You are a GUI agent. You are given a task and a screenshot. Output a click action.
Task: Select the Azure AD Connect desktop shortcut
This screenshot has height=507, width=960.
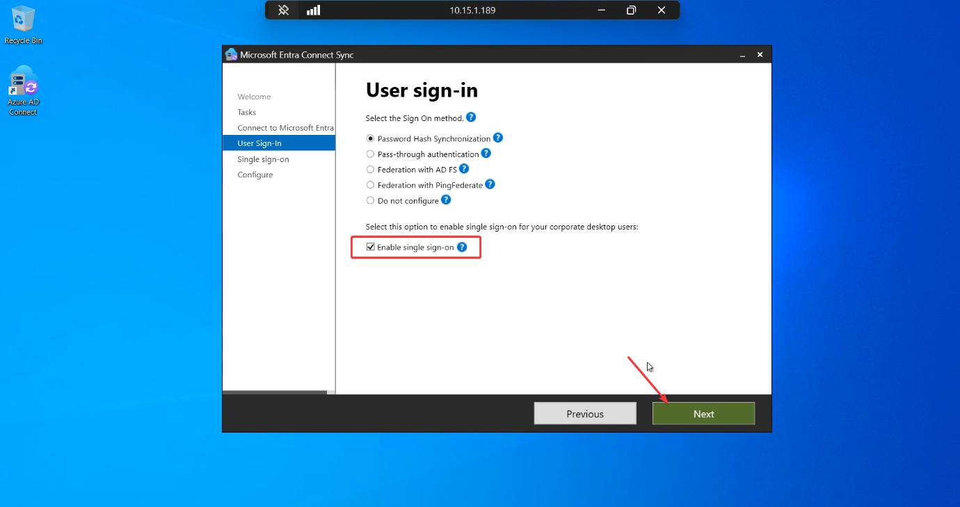click(23, 90)
